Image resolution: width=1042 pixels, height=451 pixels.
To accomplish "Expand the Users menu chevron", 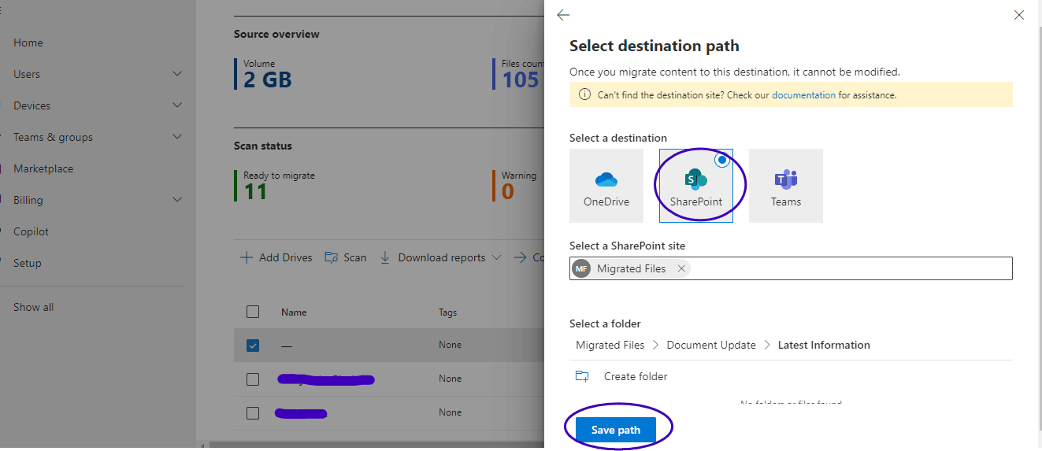I will pos(177,74).
